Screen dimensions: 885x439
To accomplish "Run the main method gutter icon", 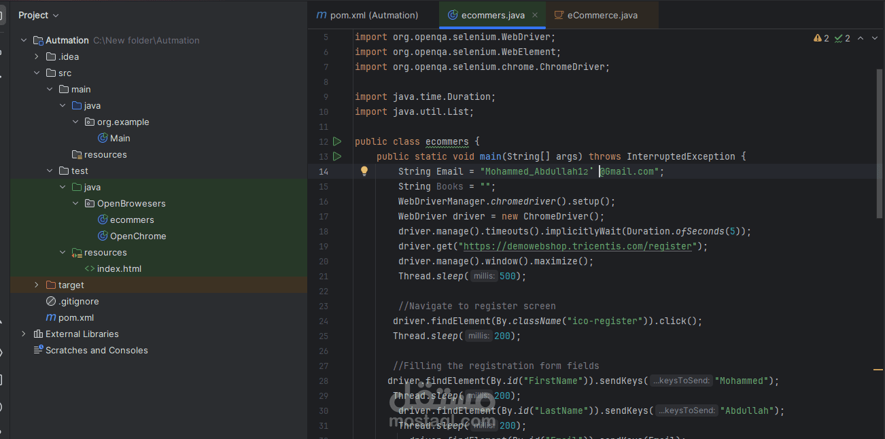I will pyautogui.click(x=337, y=156).
